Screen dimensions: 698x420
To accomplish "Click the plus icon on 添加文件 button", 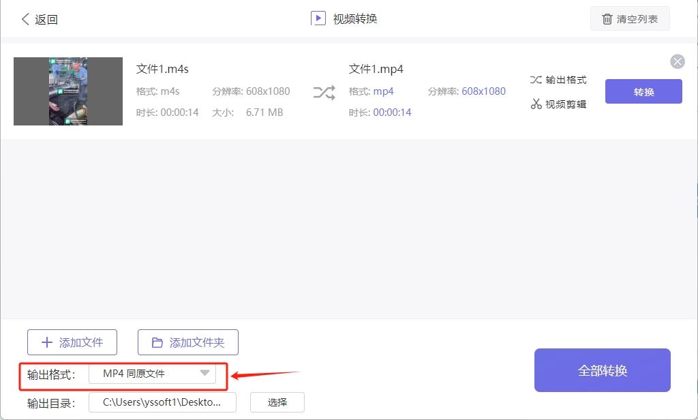I will (x=46, y=342).
